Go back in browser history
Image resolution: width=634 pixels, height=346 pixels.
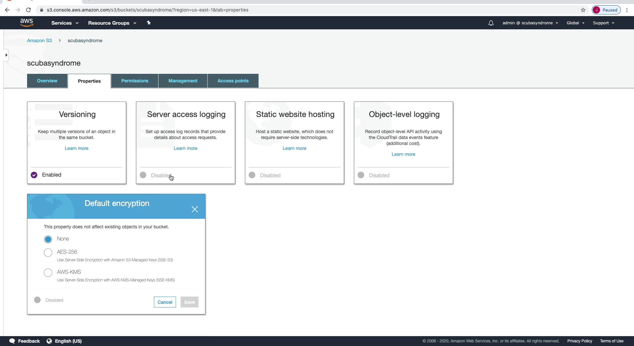tap(7, 10)
